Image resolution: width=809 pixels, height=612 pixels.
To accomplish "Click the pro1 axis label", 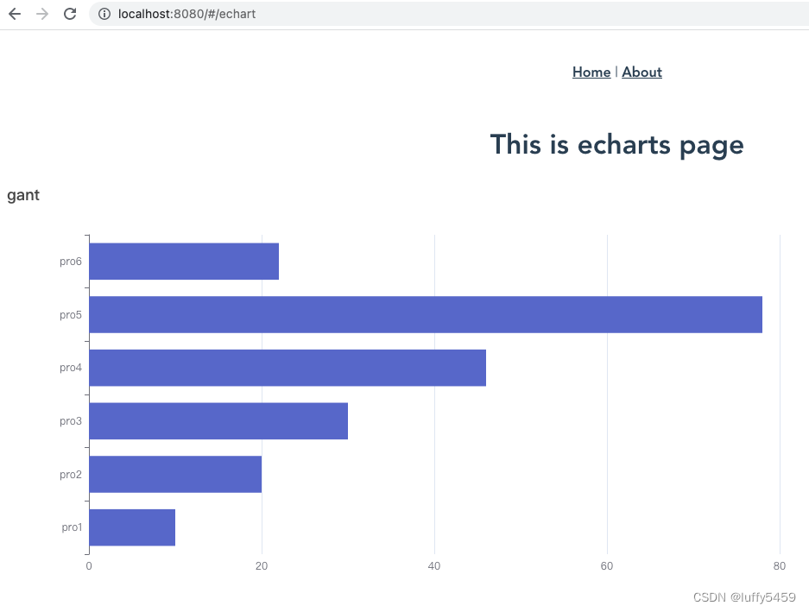I will point(72,527).
